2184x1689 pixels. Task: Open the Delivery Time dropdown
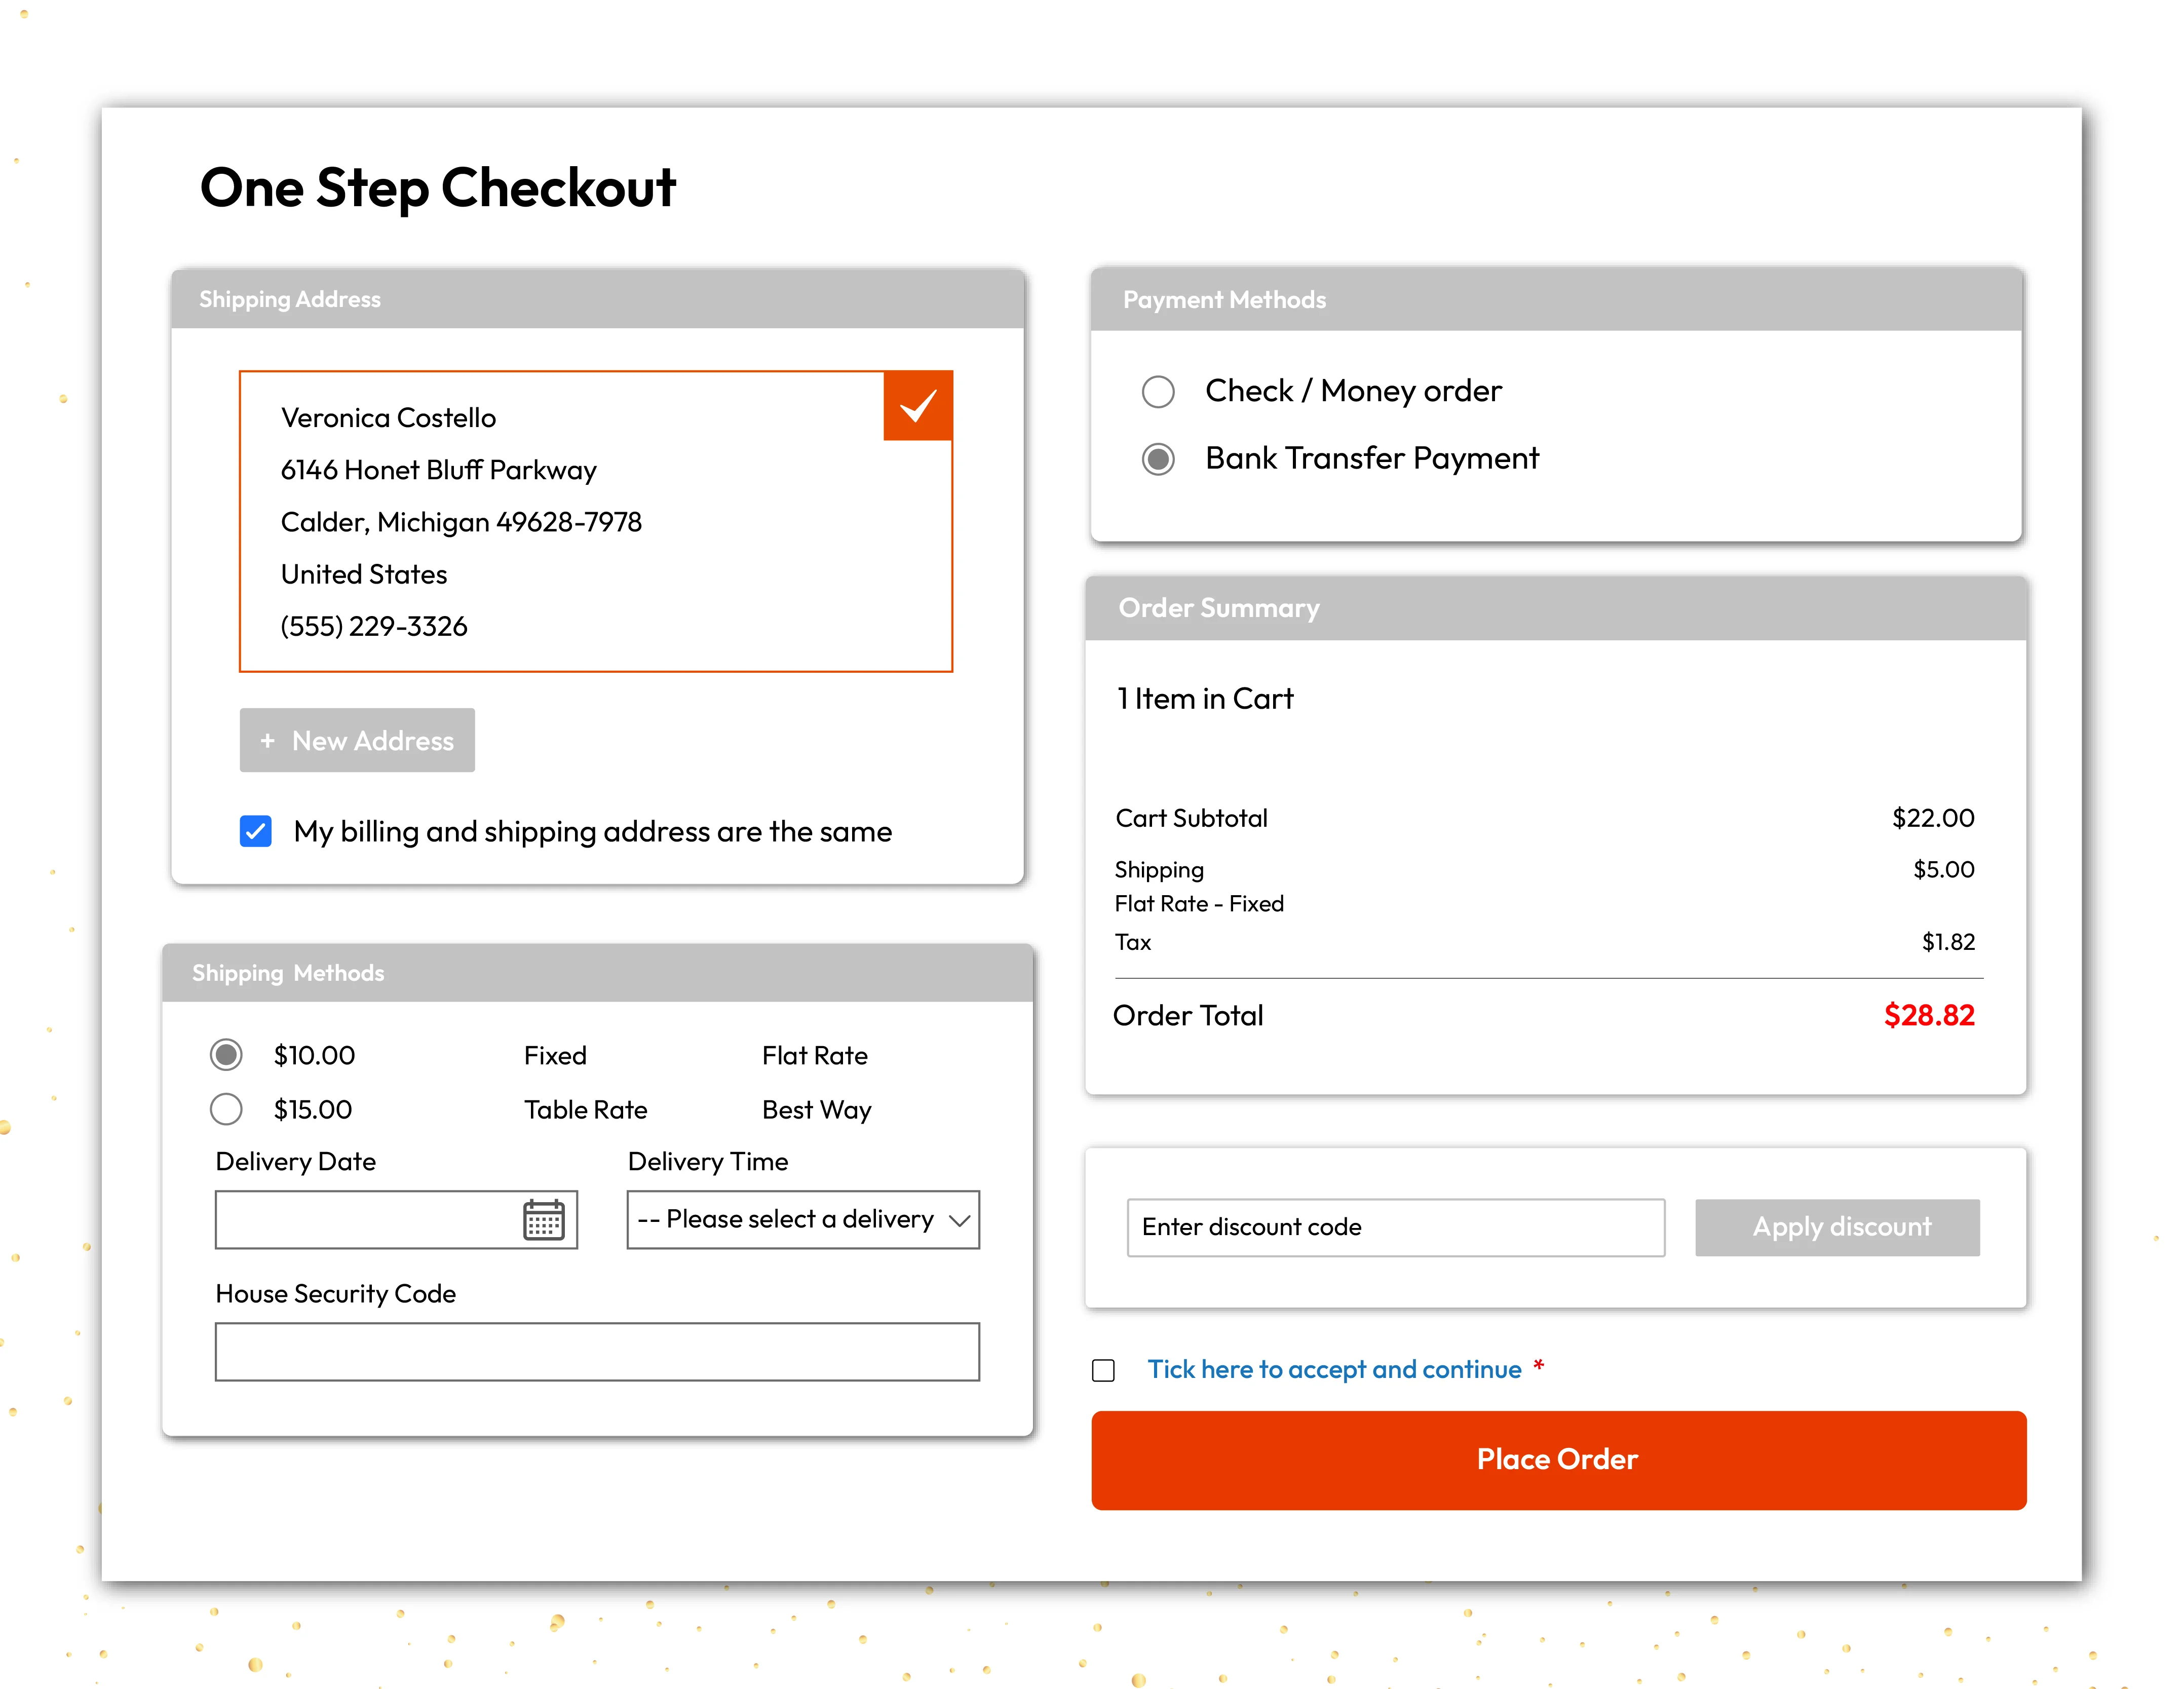[802, 1220]
